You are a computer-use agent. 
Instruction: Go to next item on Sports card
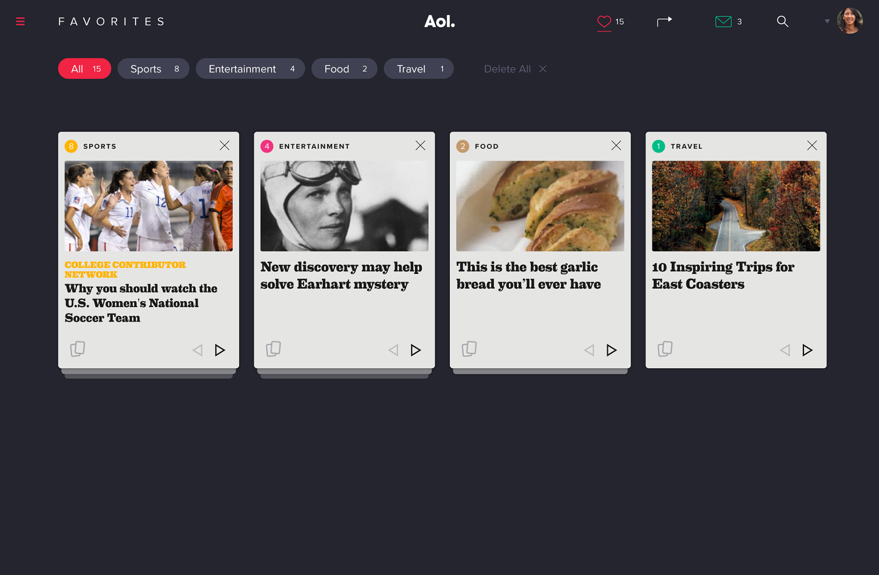coord(220,350)
